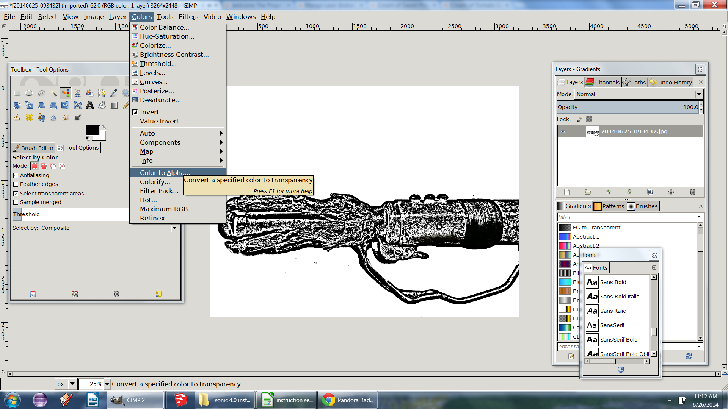Screen dimensions: 728x409
Task: Select the Heal tool
Action: tap(29, 117)
